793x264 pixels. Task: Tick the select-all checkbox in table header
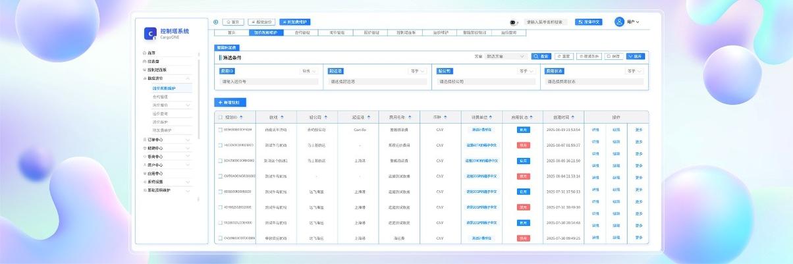[221, 117]
